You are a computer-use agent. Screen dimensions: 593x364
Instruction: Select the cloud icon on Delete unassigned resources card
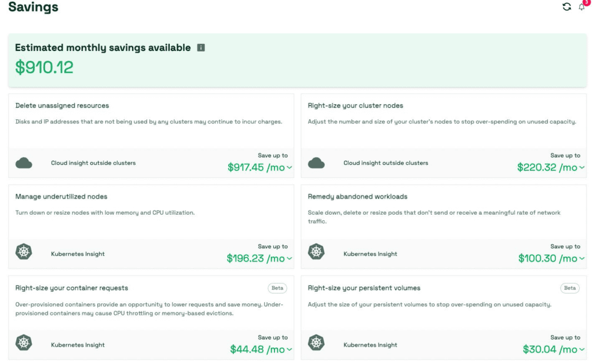click(x=24, y=163)
